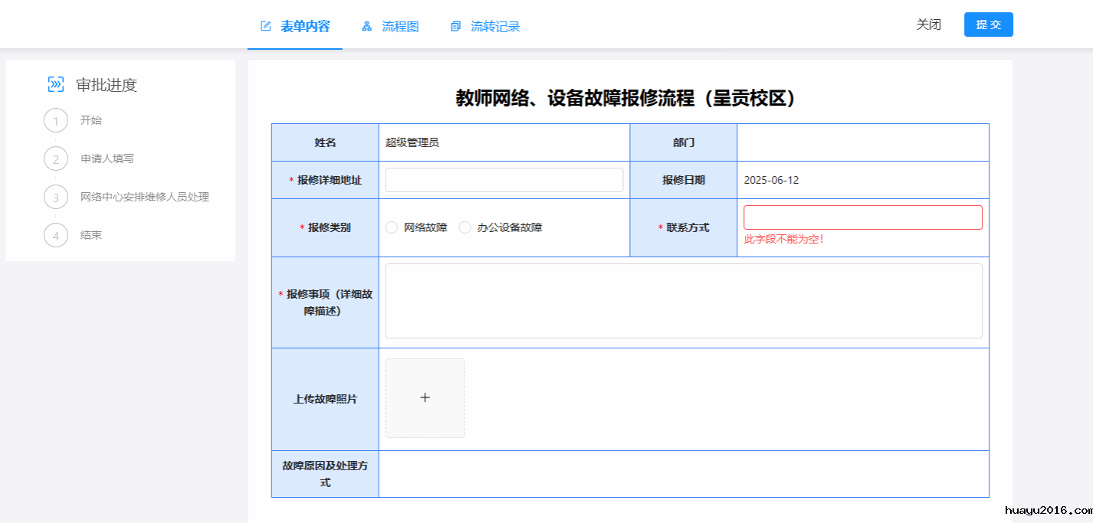
Task: Click step 2 circle for 申请人填写
Action: pyautogui.click(x=56, y=159)
